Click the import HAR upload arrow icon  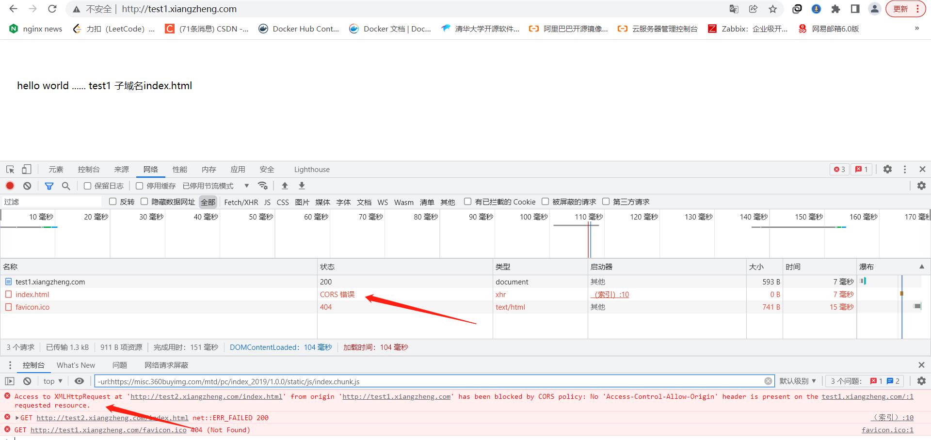[285, 186]
